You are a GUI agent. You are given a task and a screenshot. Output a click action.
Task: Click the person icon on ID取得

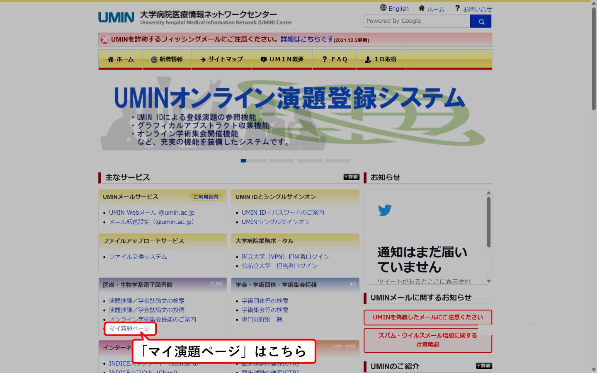click(x=367, y=59)
